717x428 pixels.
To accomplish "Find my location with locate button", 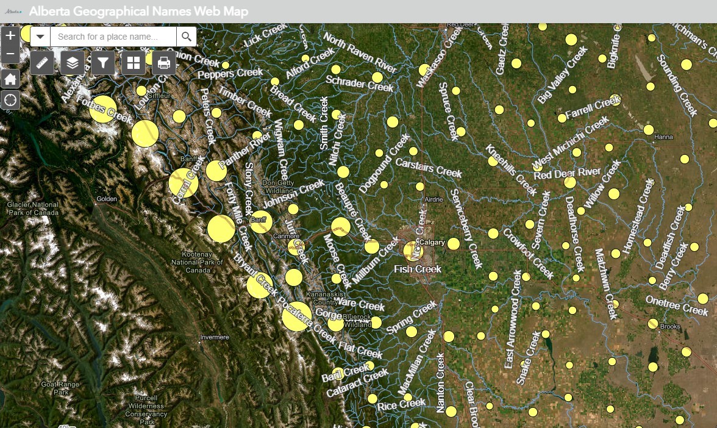I will tap(10, 100).
